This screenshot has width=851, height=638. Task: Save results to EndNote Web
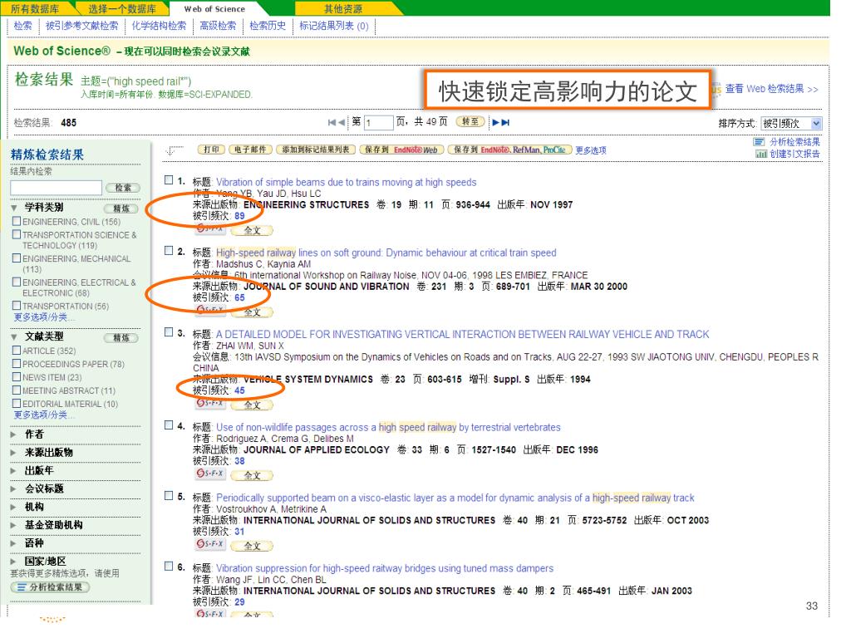point(401,150)
